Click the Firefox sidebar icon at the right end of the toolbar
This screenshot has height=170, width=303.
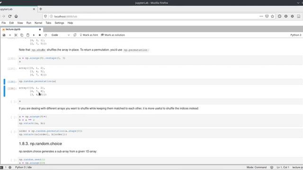[x=299, y=17]
